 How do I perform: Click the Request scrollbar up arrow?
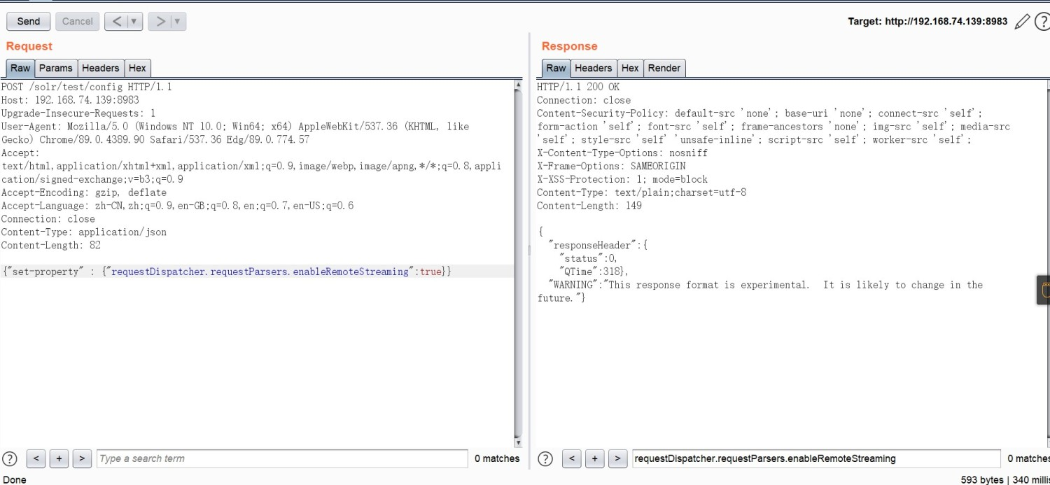click(x=518, y=85)
